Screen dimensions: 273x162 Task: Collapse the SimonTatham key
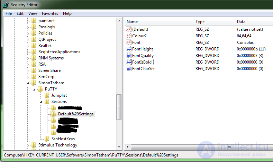point(28,83)
